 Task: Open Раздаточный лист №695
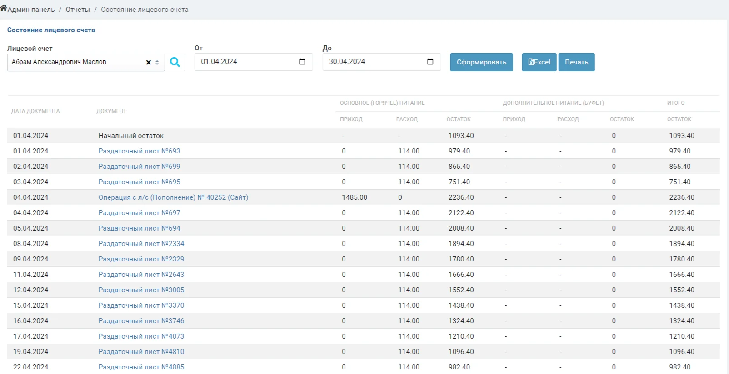coord(139,182)
